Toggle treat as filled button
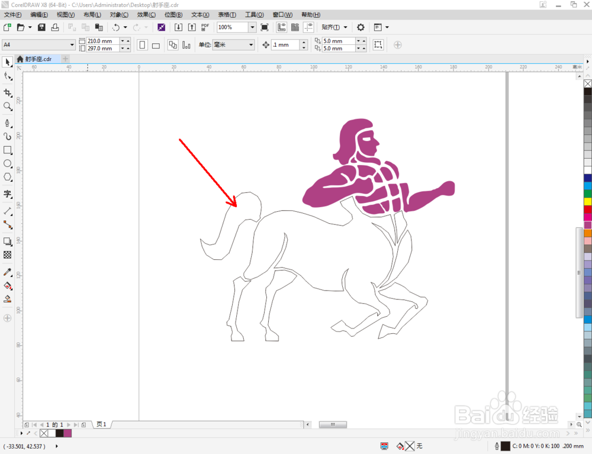 pyautogui.click(x=378, y=45)
